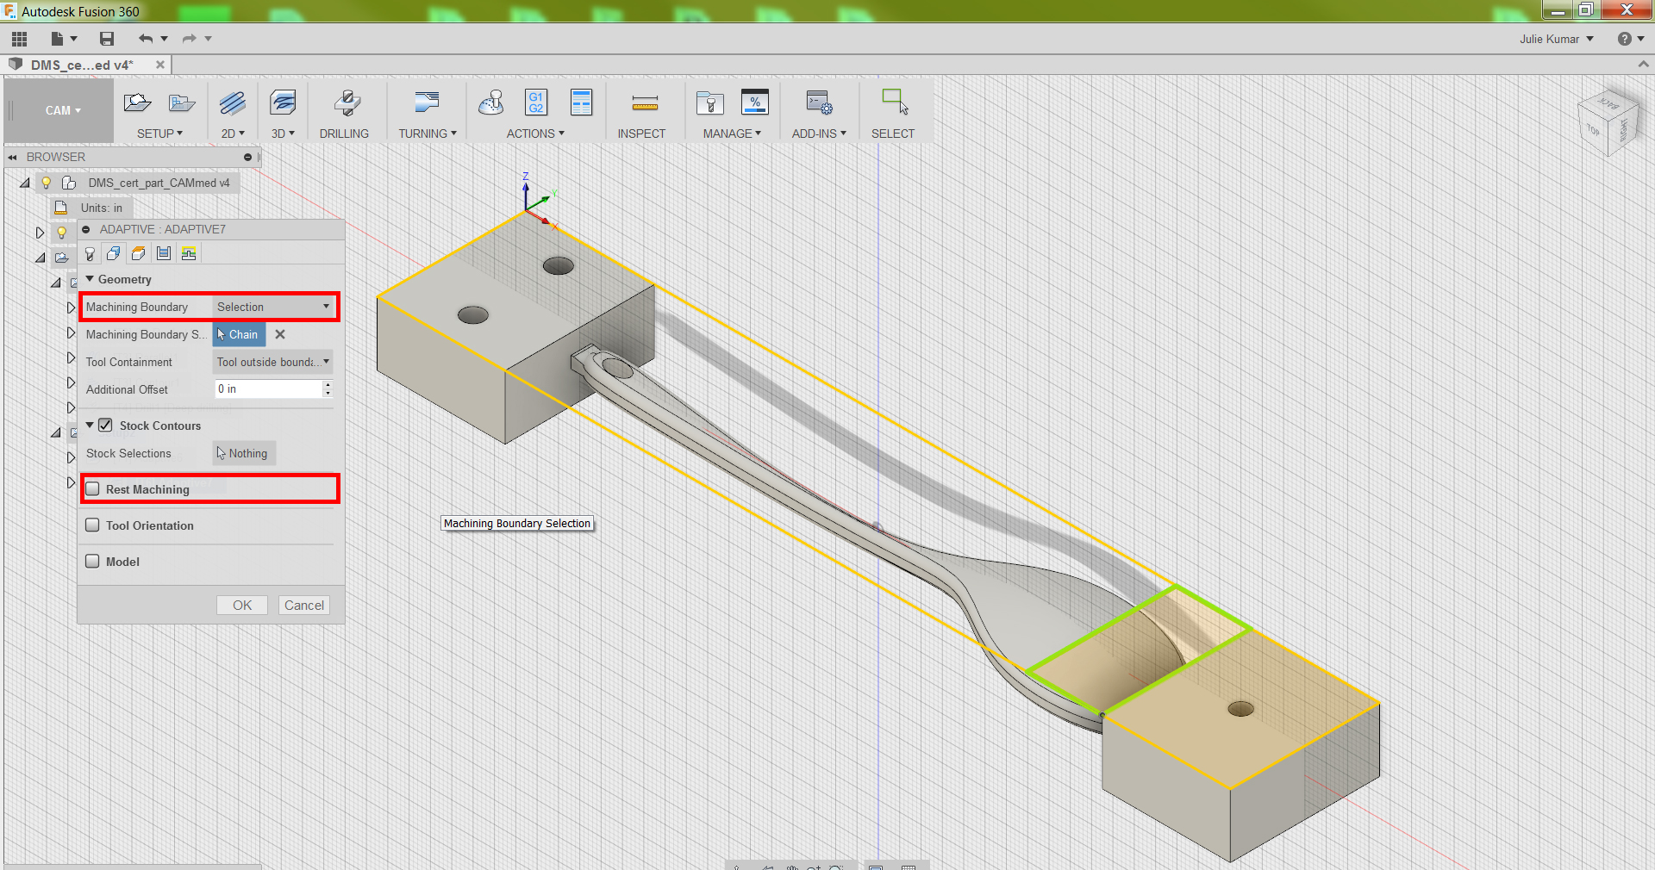Click the Additional Offset stepper arrows
1655x870 pixels.
[x=328, y=389]
